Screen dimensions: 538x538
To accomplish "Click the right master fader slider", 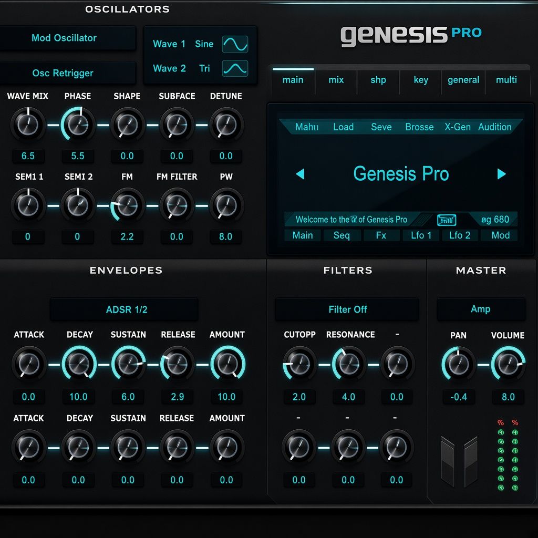I will (471, 461).
